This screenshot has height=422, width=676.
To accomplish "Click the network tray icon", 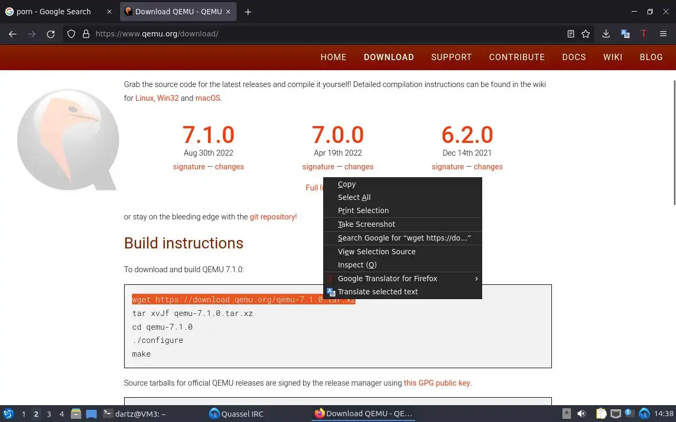I will click(x=615, y=414).
